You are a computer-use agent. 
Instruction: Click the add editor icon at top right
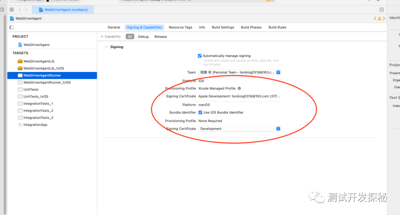(x=381, y=10)
